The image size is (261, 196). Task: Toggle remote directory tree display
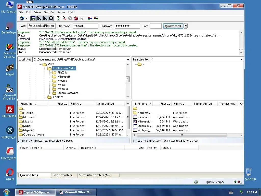pyautogui.click(x=45, y=18)
